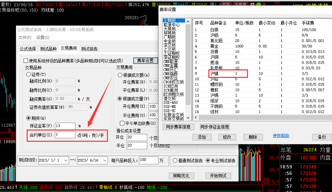Image resolution: width=332 pixels, height=192 pixels.
Task: Click the 同步保证金信息 button
Action: tap(215, 127)
